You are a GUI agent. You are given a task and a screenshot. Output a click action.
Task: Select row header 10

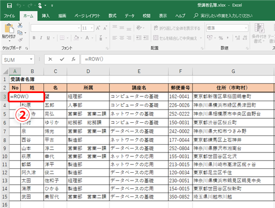[x=4, y=156]
